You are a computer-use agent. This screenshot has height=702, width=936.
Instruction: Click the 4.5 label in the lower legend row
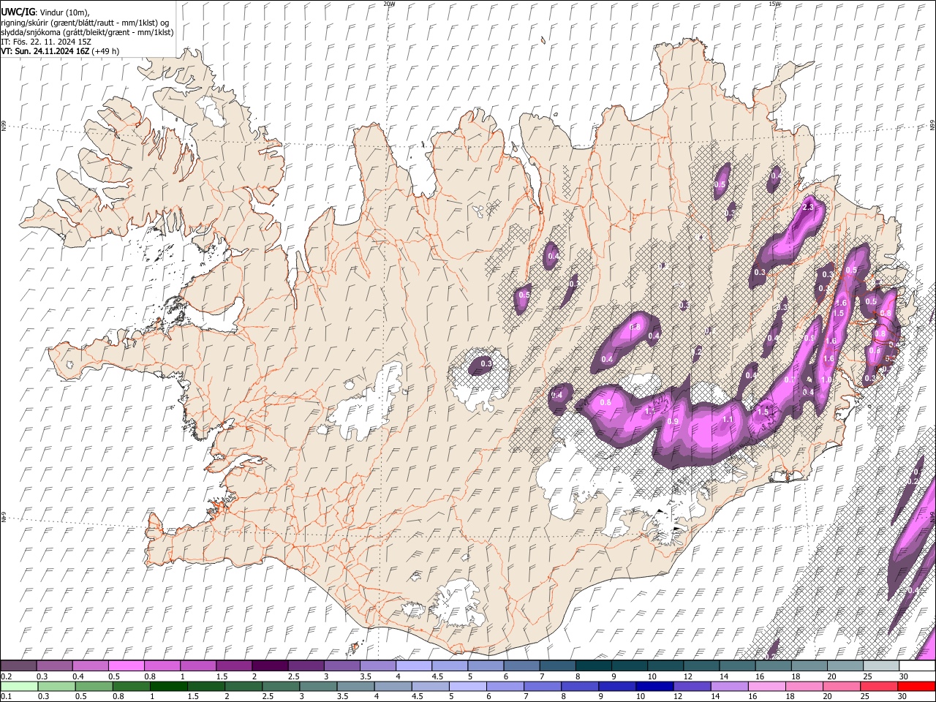(418, 696)
